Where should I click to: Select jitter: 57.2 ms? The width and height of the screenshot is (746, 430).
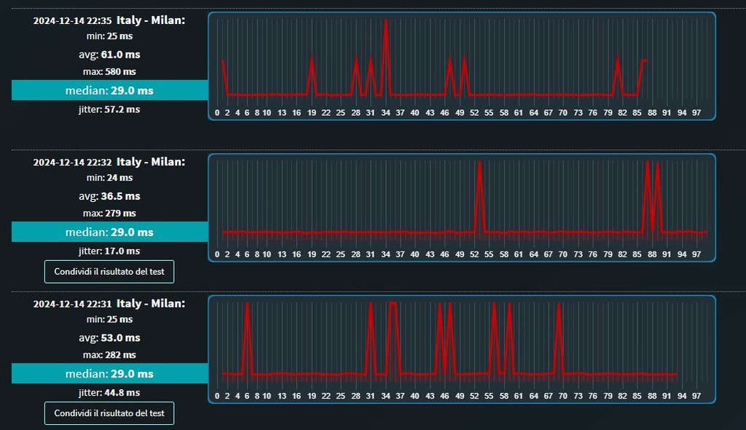(x=109, y=109)
